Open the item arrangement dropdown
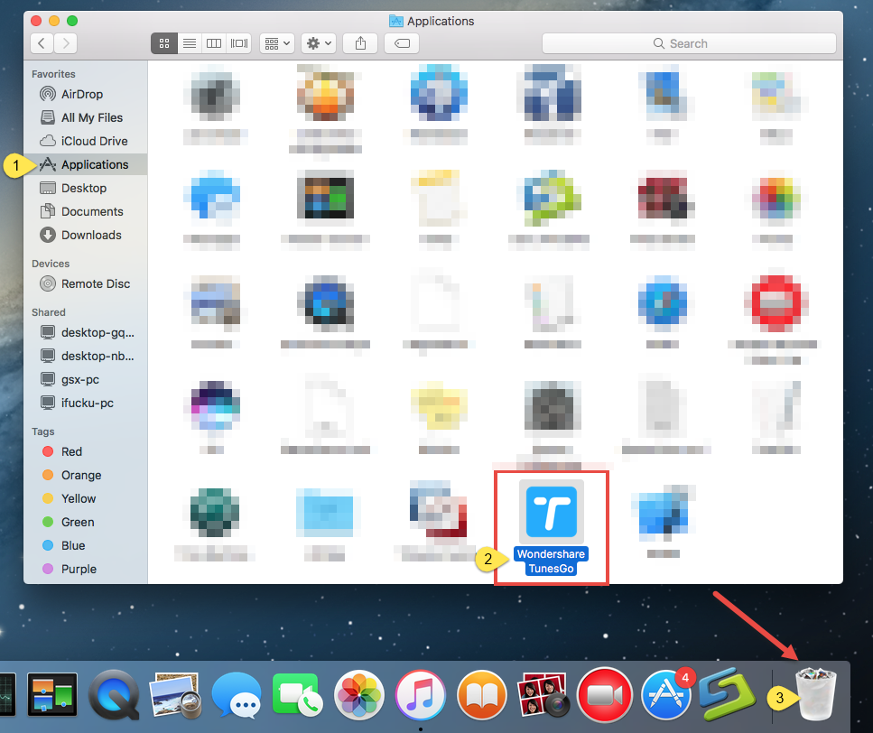 [276, 42]
